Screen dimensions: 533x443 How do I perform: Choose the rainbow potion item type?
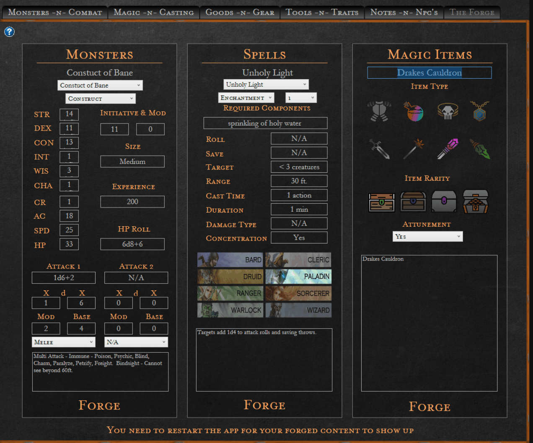coord(413,111)
